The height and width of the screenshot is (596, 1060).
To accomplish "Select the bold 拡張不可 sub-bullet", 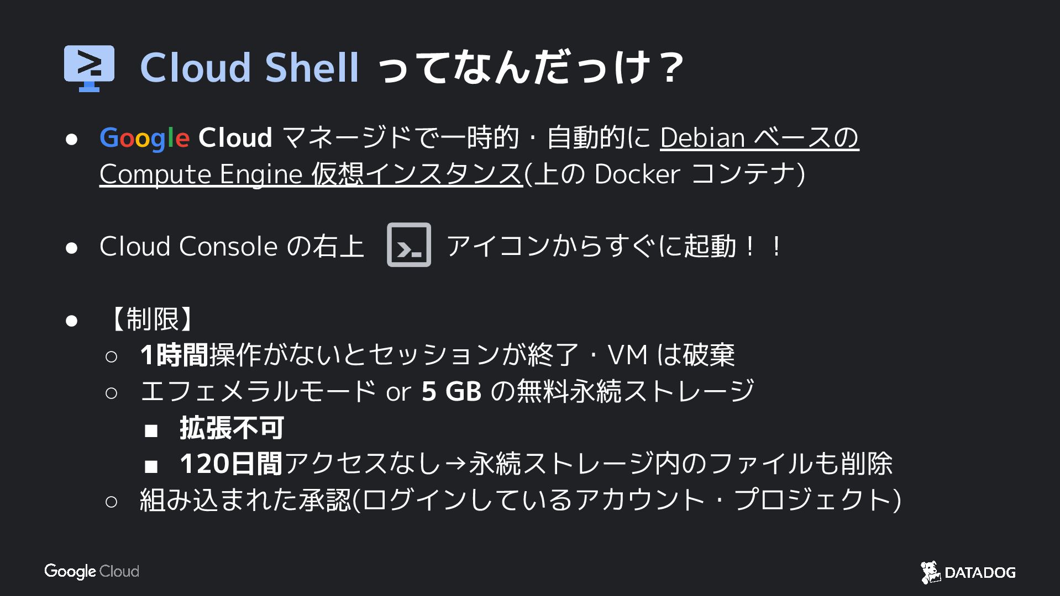I will tap(232, 428).
